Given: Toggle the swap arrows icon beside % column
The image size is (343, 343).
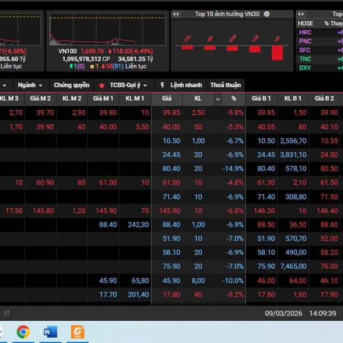Looking at the screenshot, I should (218, 99).
